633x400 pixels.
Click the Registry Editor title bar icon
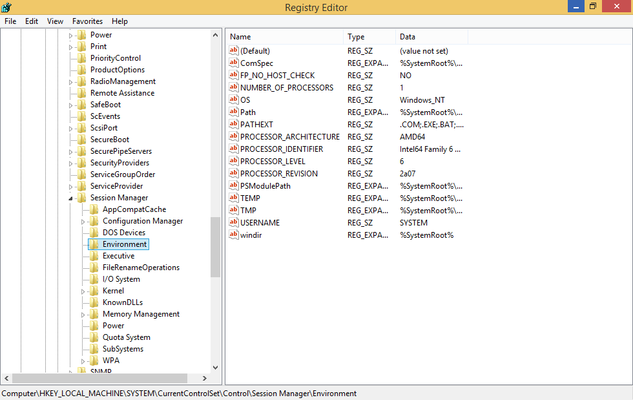(x=7, y=7)
